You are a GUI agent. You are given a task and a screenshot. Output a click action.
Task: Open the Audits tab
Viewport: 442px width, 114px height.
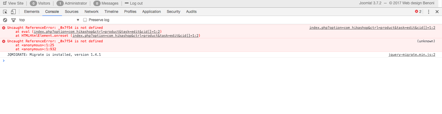point(191,12)
